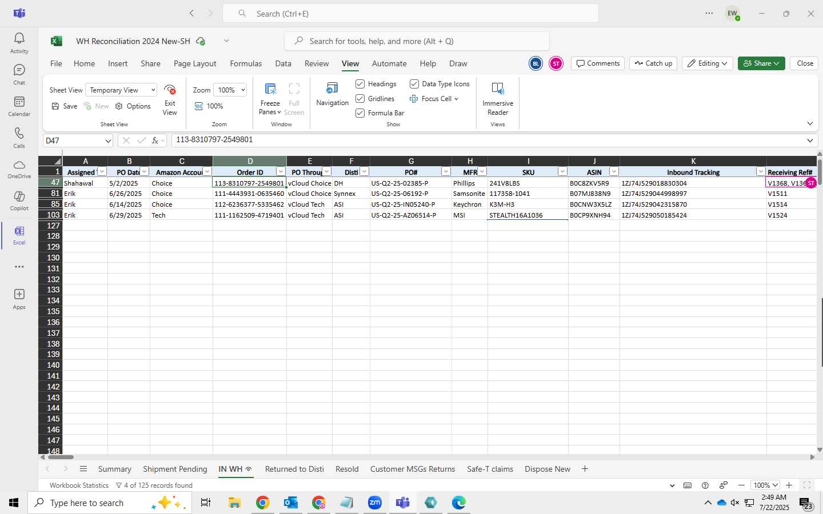Open Chat in Teams sidebar
Viewport: 823px width, 514px height.
tap(19, 74)
